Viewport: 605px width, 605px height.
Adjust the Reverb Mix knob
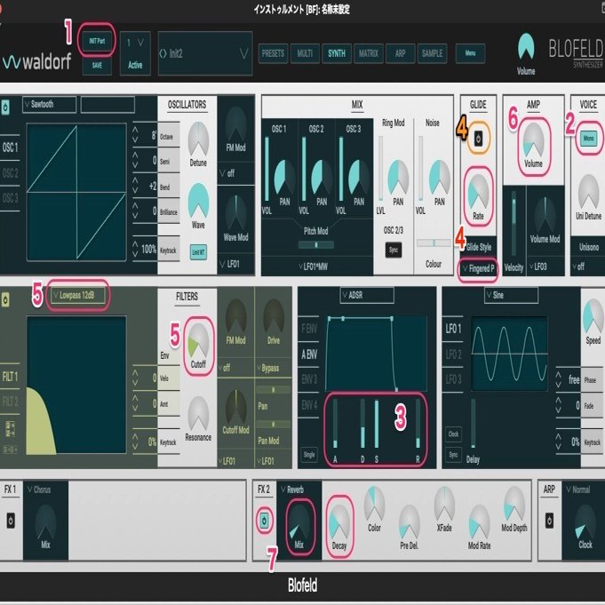[299, 521]
